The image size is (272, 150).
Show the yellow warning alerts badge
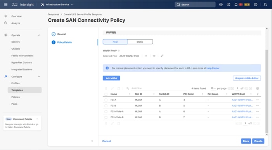[x=247, y=5]
